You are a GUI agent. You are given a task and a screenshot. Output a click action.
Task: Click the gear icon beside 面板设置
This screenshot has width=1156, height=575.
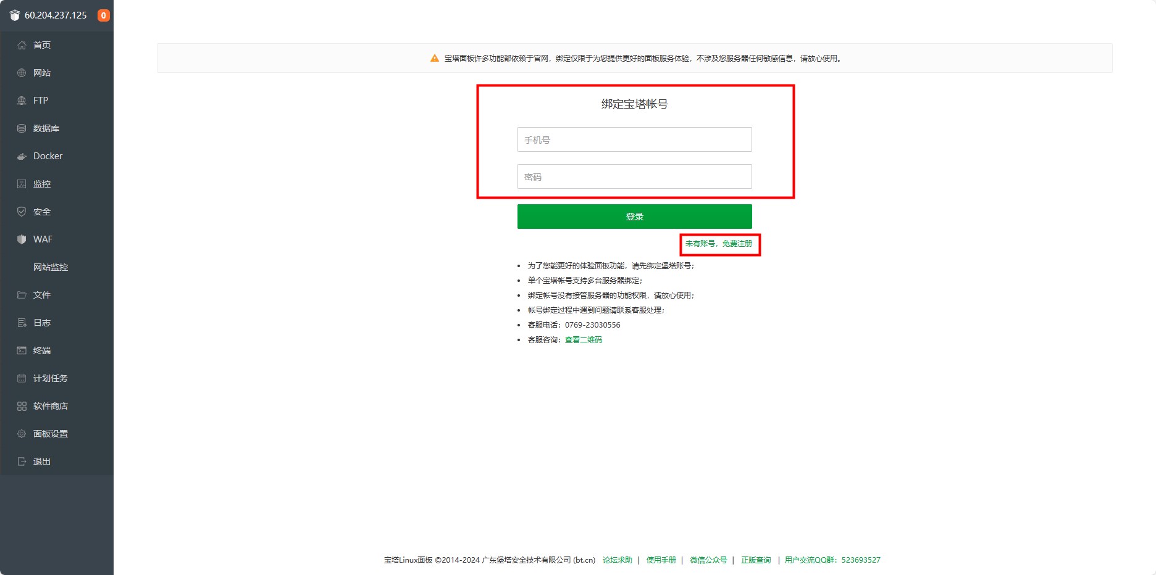[22, 434]
